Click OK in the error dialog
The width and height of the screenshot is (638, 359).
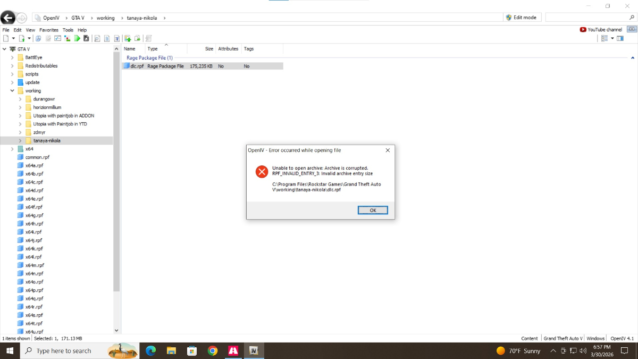click(373, 210)
